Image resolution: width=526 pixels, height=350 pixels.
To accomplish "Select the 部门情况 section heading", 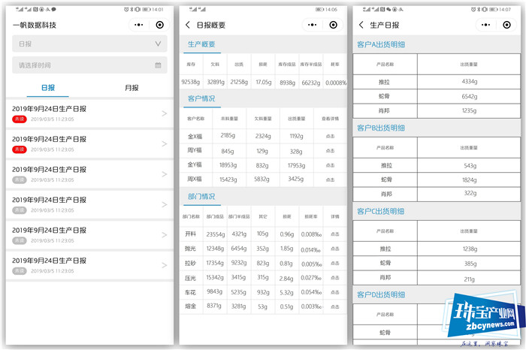I will pos(201,197).
